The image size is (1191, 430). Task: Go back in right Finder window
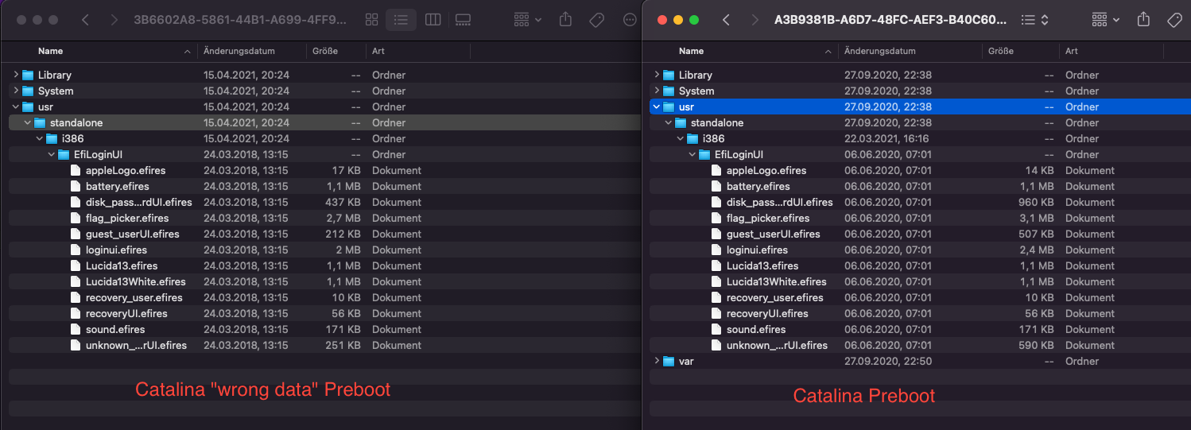tap(726, 20)
